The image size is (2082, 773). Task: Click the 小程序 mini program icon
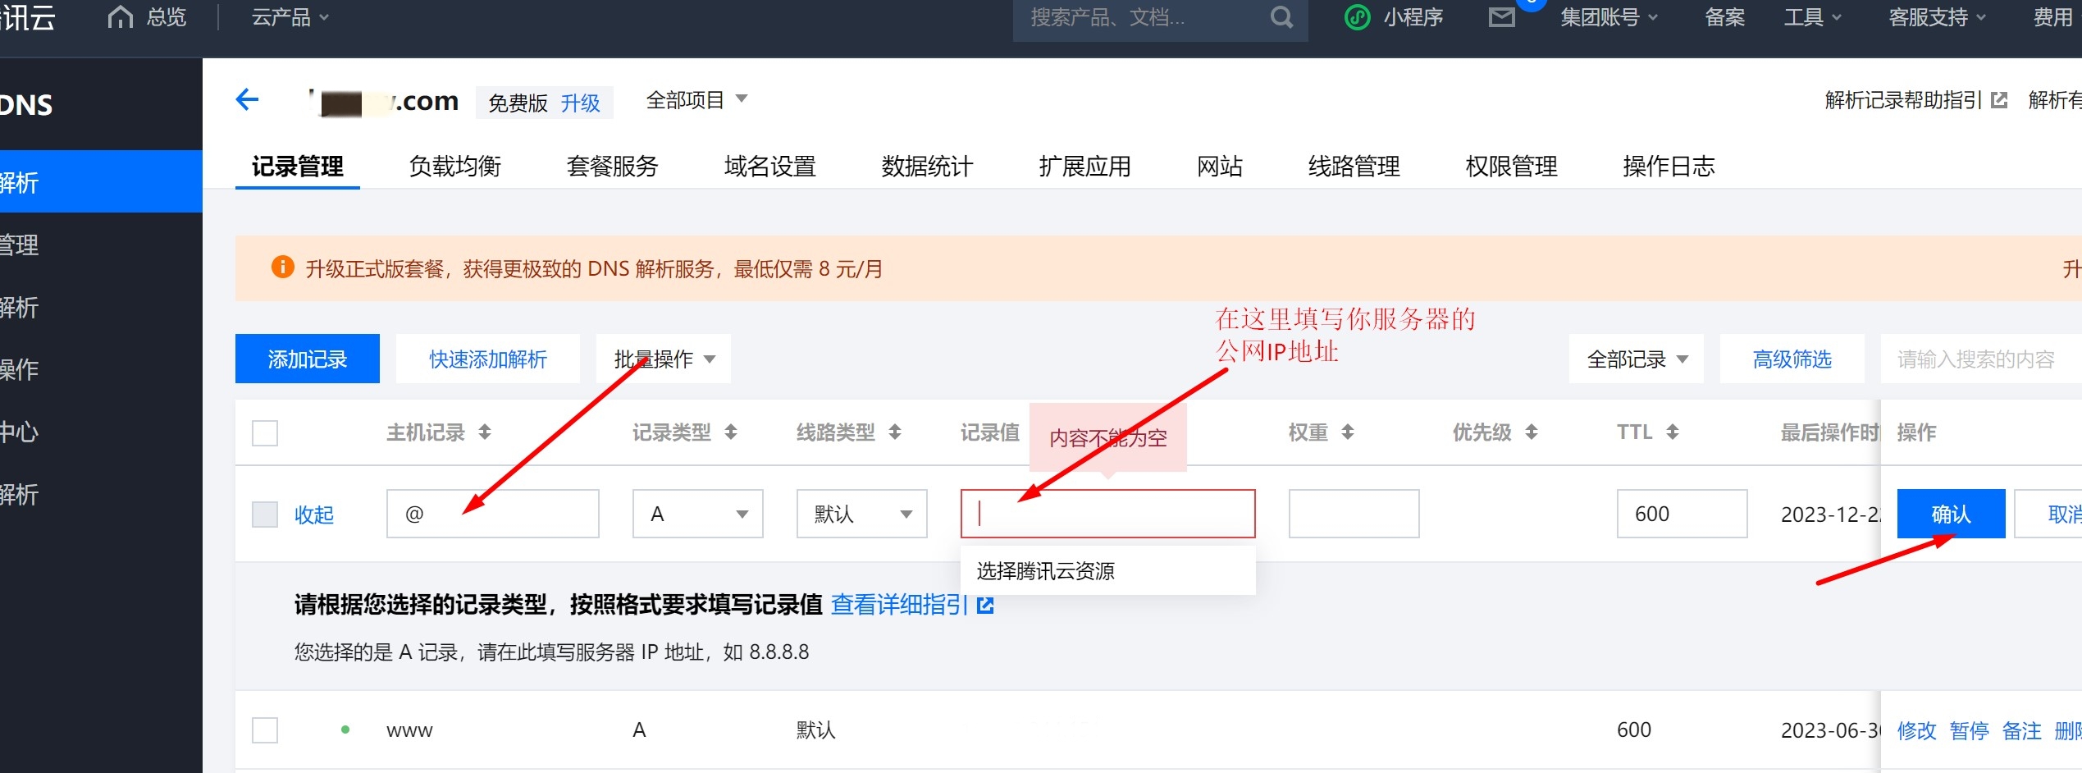1358,17
